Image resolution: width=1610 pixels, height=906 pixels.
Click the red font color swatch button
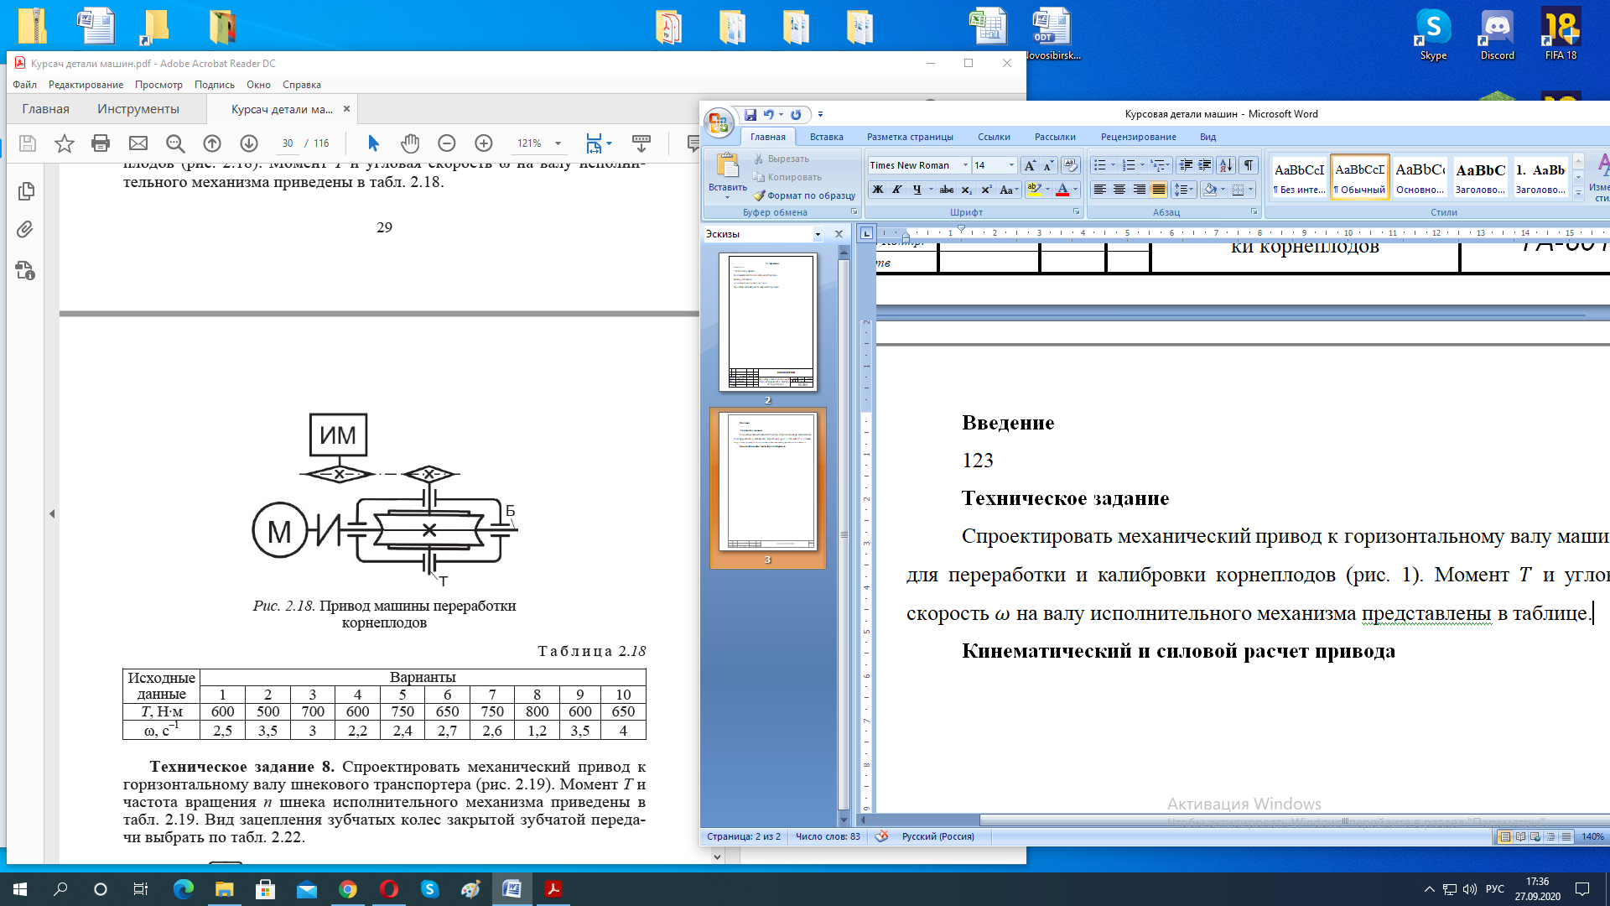tap(1062, 190)
